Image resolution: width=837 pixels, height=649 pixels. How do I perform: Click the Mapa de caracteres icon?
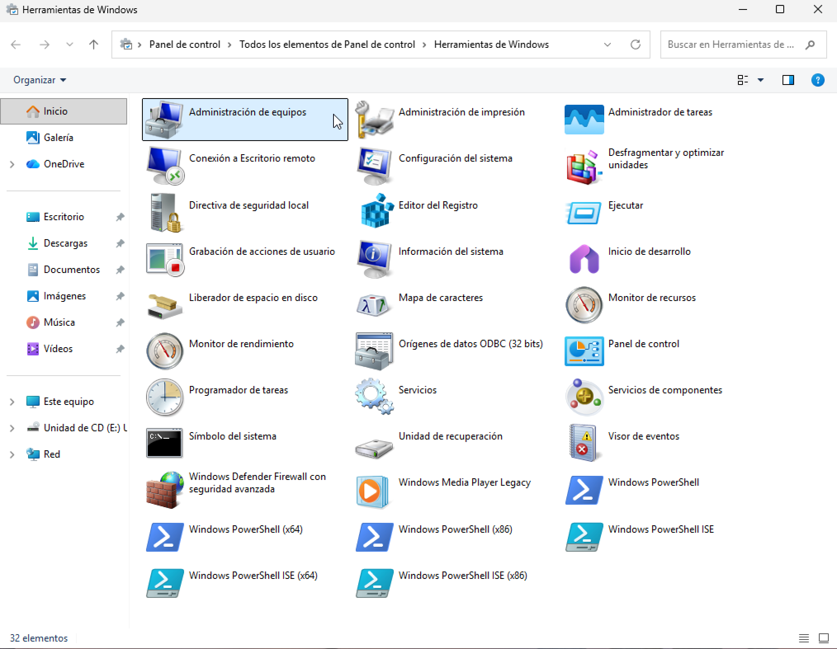pos(374,306)
